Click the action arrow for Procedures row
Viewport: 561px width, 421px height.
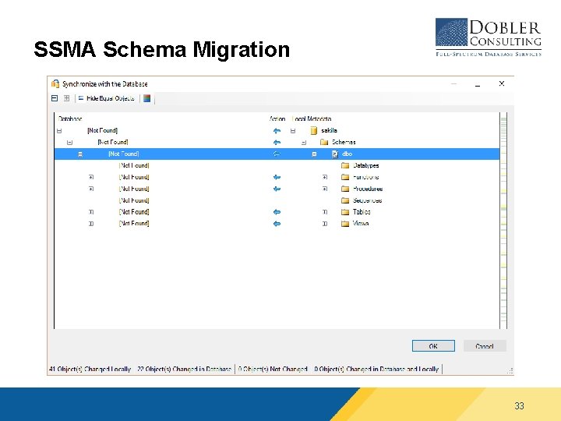click(x=277, y=189)
